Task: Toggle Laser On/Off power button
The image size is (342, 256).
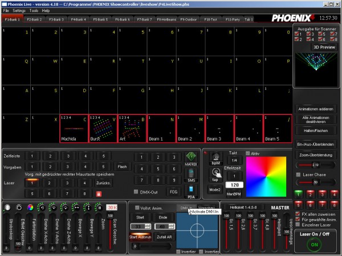Action: pyautogui.click(x=315, y=243)
